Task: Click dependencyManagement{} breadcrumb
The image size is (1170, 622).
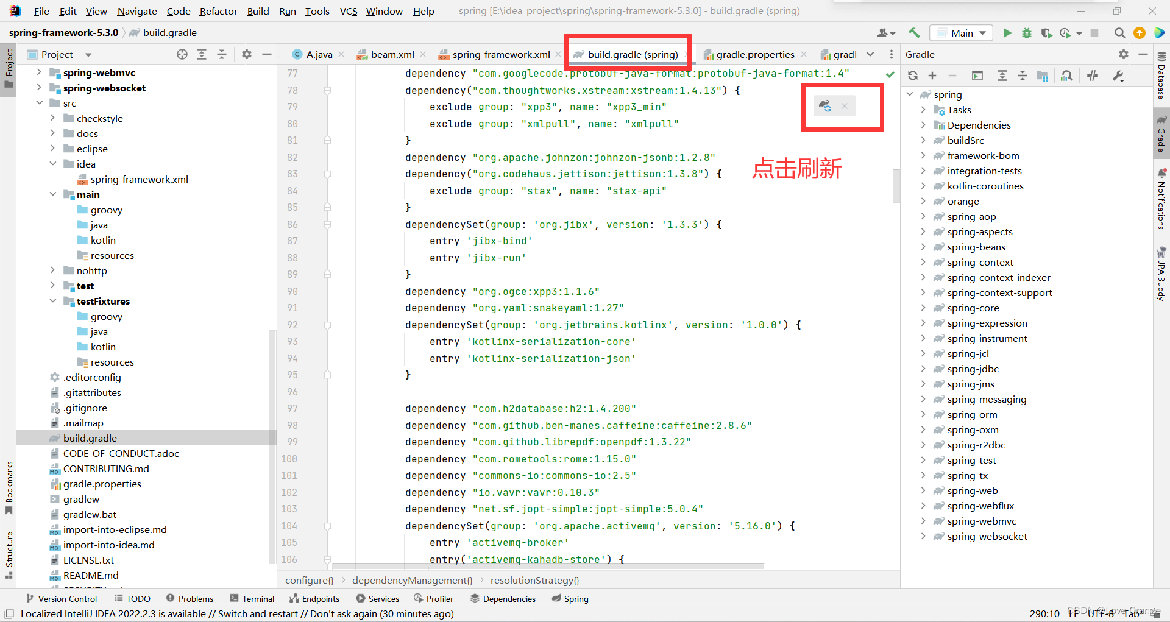Action: point(413,581)
